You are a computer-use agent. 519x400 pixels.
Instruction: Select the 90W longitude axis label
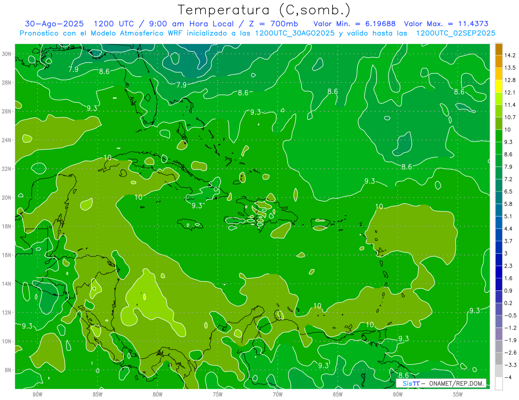click(x=37, y=394)
